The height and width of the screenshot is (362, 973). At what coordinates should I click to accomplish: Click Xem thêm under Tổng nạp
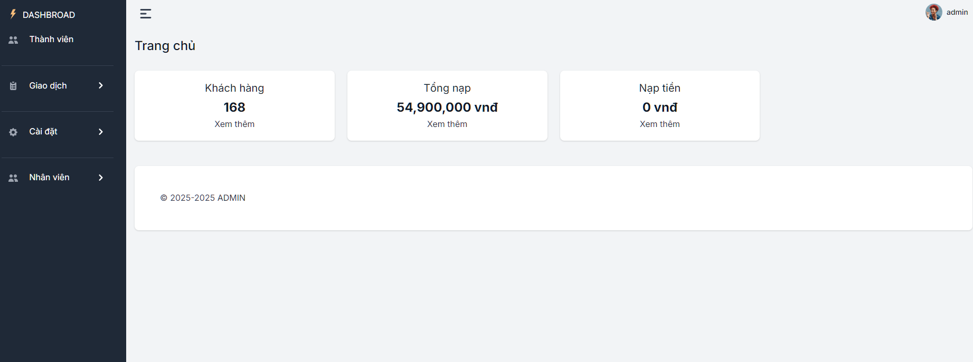(447, 124)
